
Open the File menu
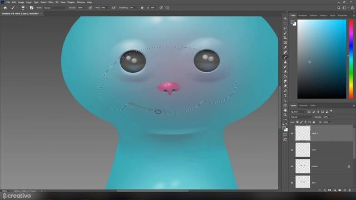point(8,2)
